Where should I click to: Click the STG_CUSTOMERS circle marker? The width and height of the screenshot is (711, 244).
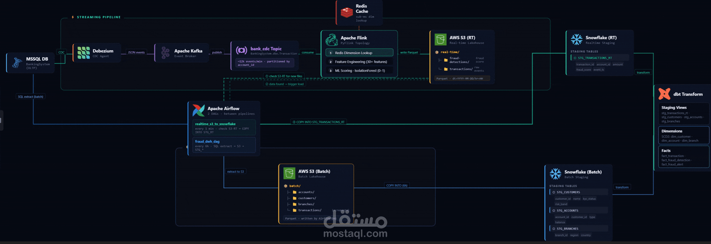click(554, 192)
